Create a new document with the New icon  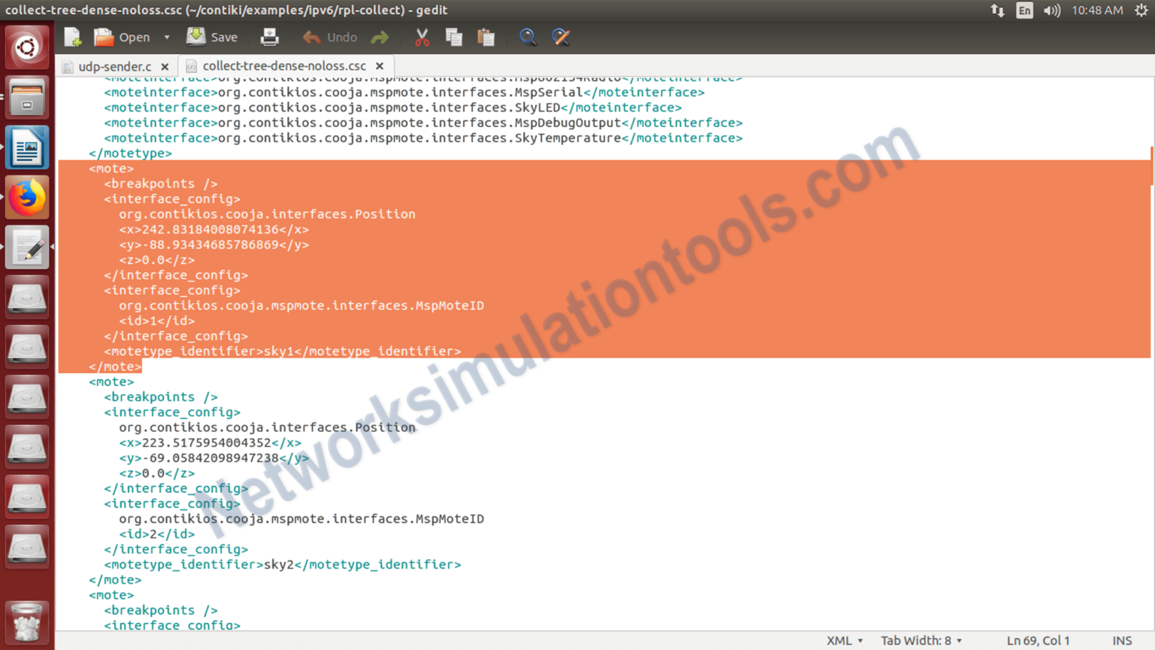71,36
